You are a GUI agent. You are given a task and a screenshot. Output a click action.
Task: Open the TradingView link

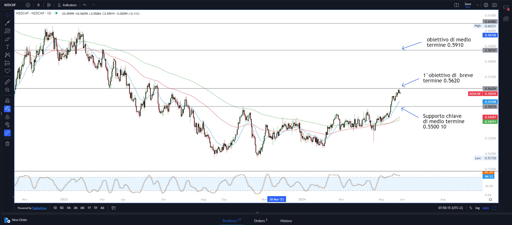click(x=39, y=208)
